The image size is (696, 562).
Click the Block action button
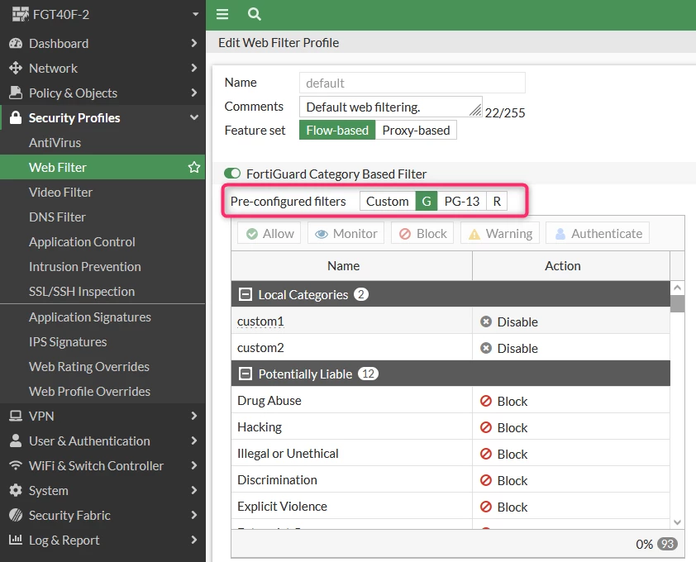422,233
